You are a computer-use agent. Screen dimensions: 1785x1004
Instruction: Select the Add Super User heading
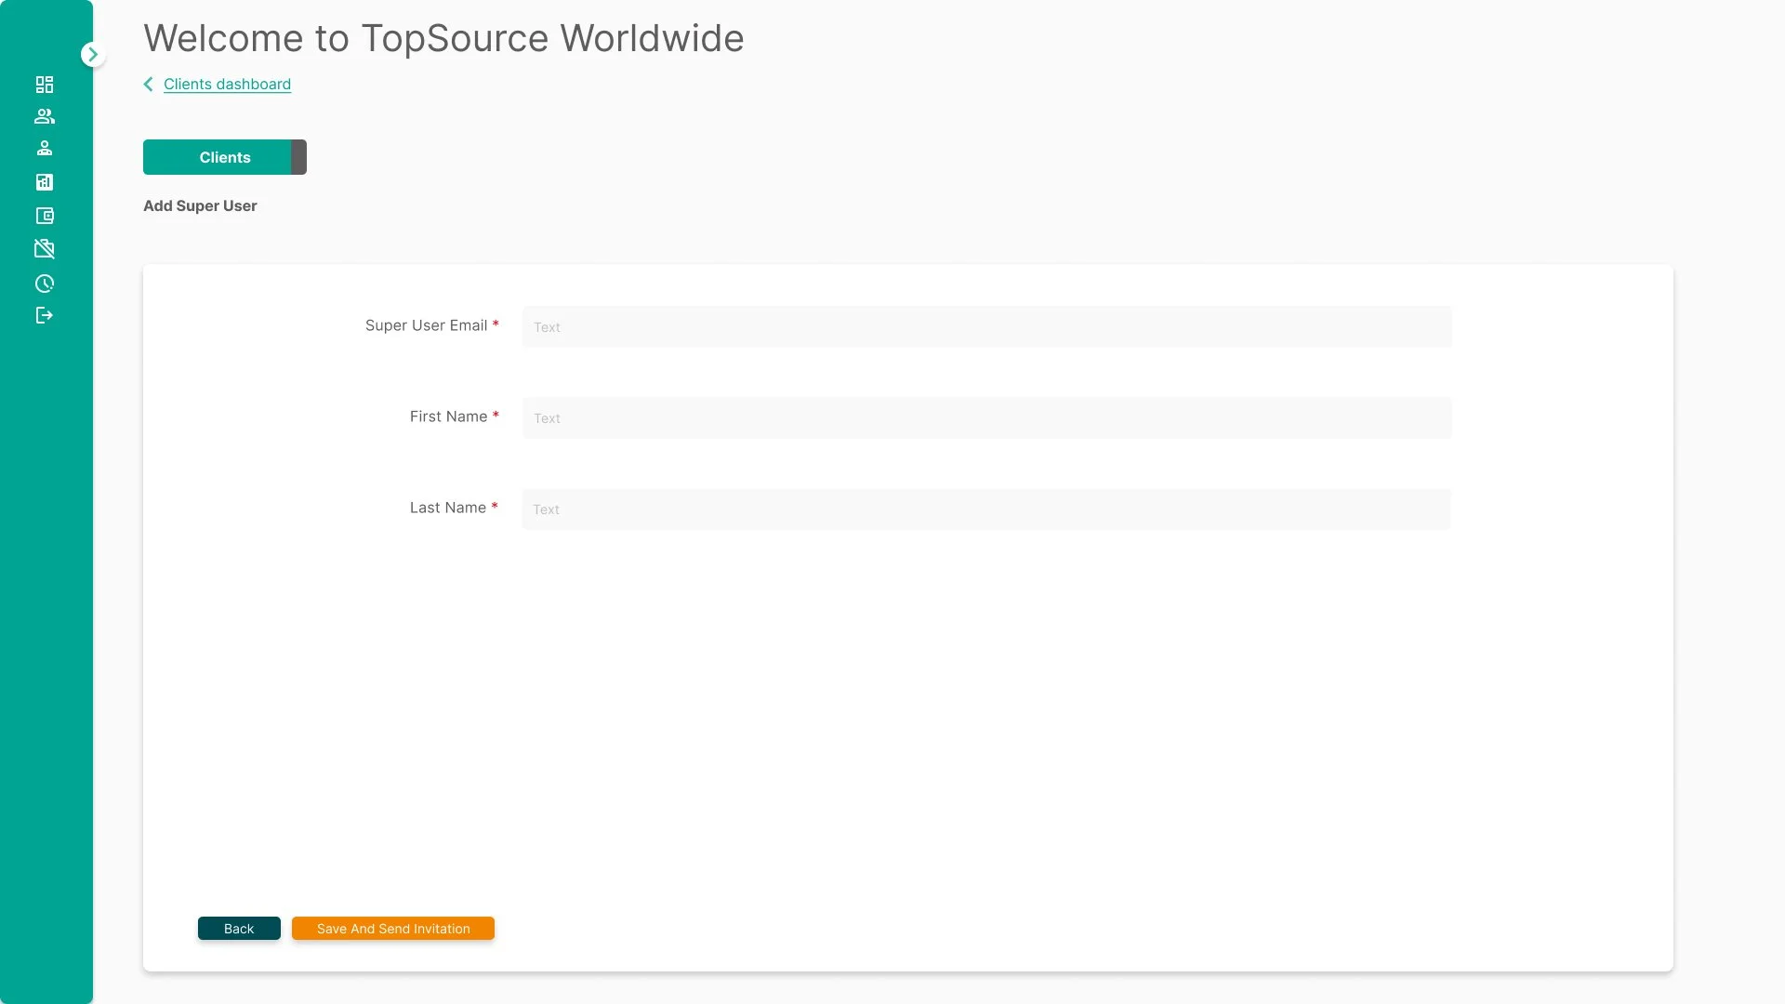[x=200, y=205]
